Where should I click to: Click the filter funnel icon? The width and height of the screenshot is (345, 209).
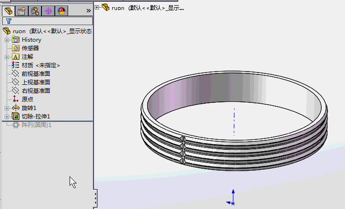click(x=9, y=21)
